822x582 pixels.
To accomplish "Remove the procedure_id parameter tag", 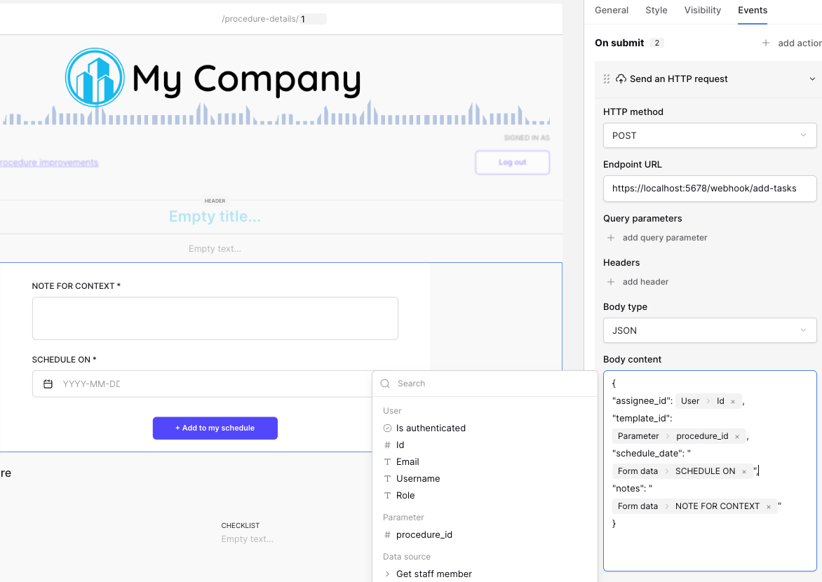I will click(737, 437).
